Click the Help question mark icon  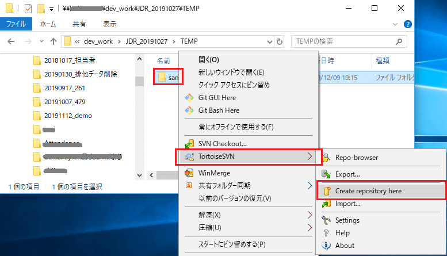tap(326, 233)
